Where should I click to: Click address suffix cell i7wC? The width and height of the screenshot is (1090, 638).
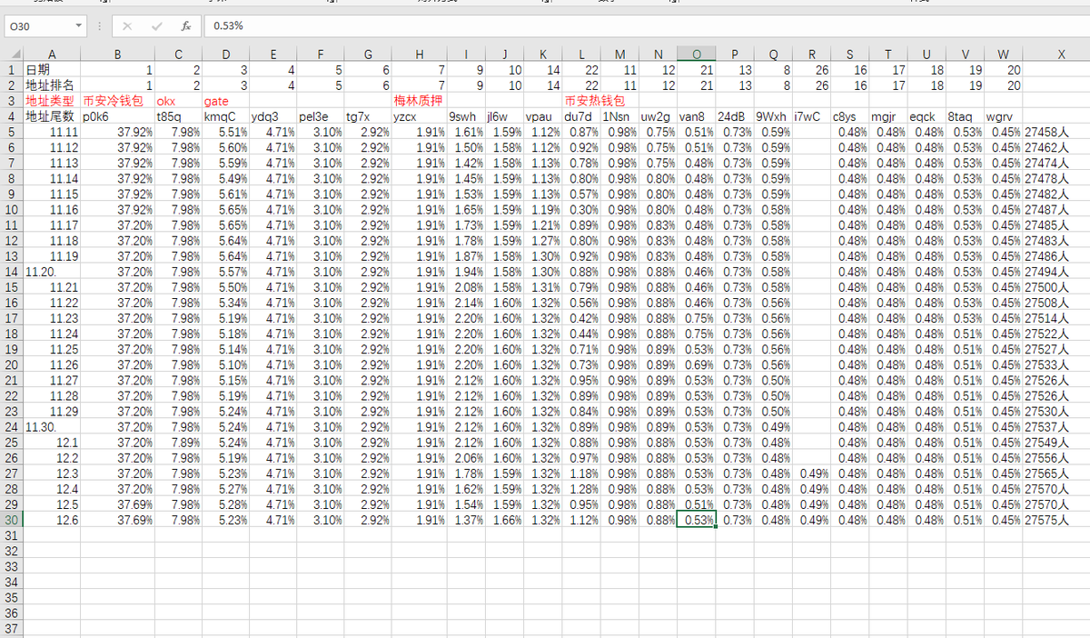pos(811,116)
